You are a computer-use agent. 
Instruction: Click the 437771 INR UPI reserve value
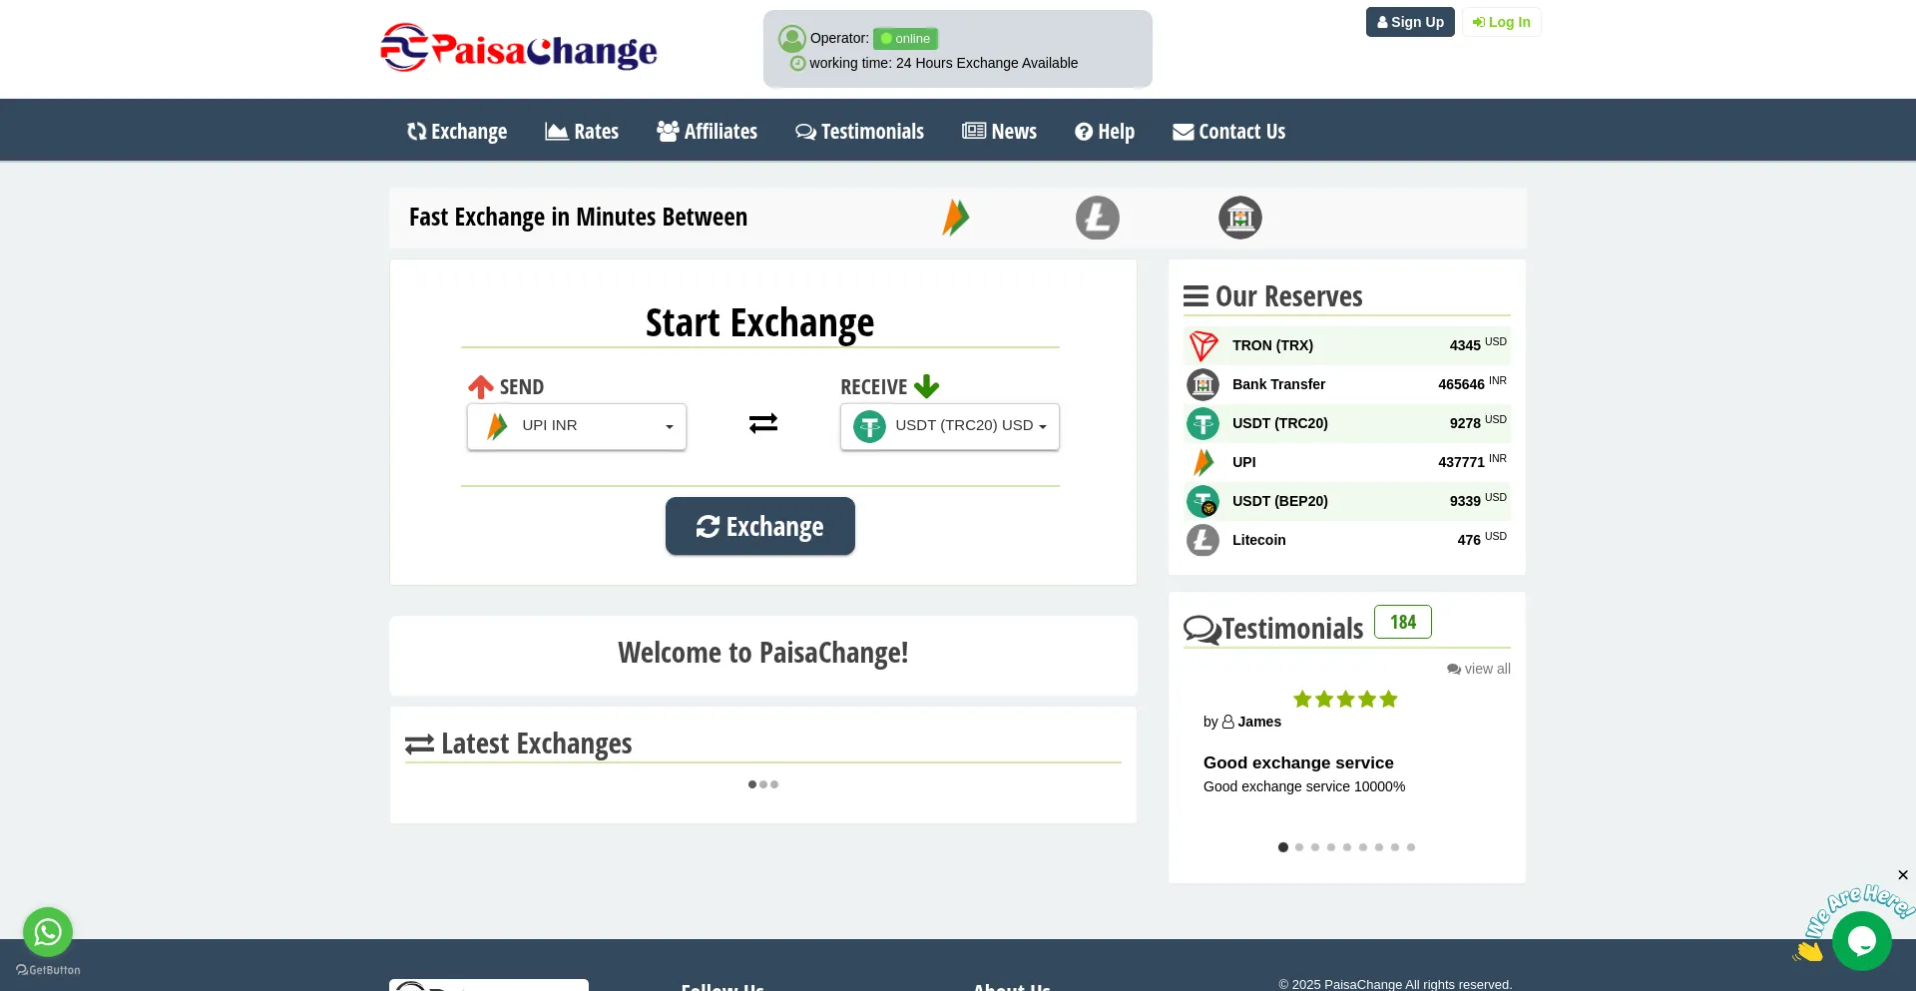1472,461
